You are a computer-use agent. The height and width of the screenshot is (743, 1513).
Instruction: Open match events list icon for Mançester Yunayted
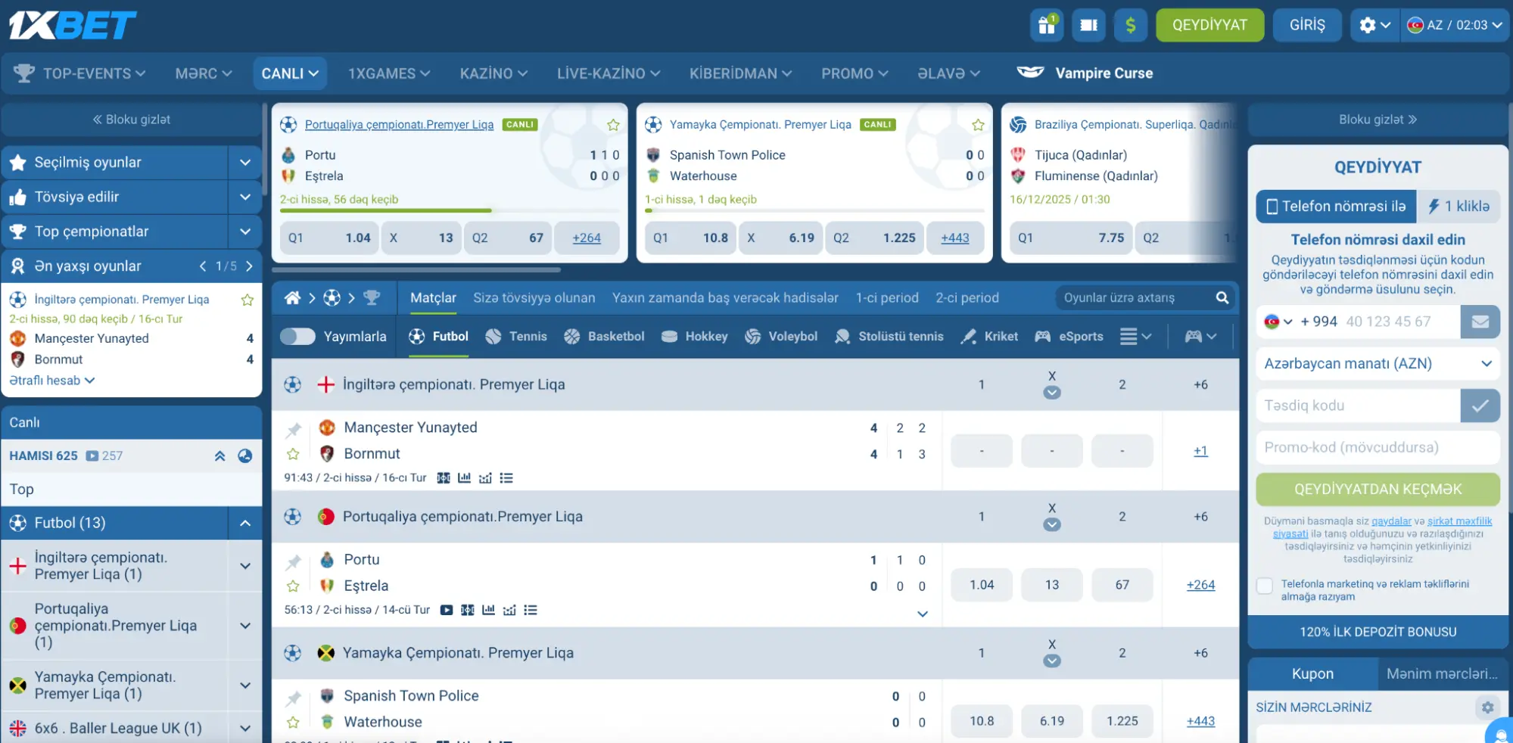coord(506,478)
